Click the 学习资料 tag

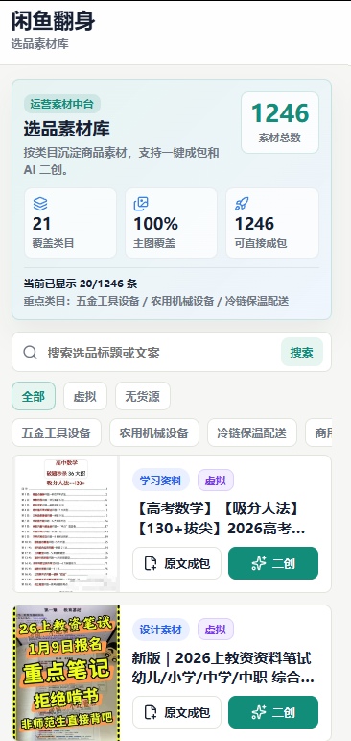tap(161, 481)
